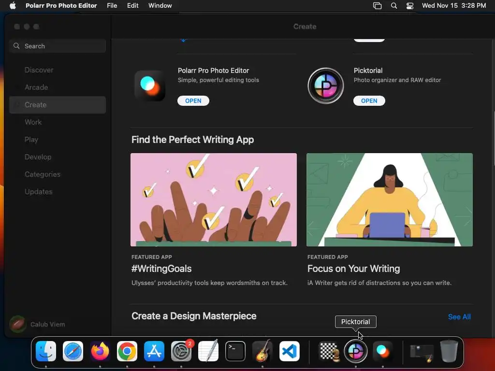Click OPEN button for Picktorial
This screenshot has width=495, height=371.
369,100
